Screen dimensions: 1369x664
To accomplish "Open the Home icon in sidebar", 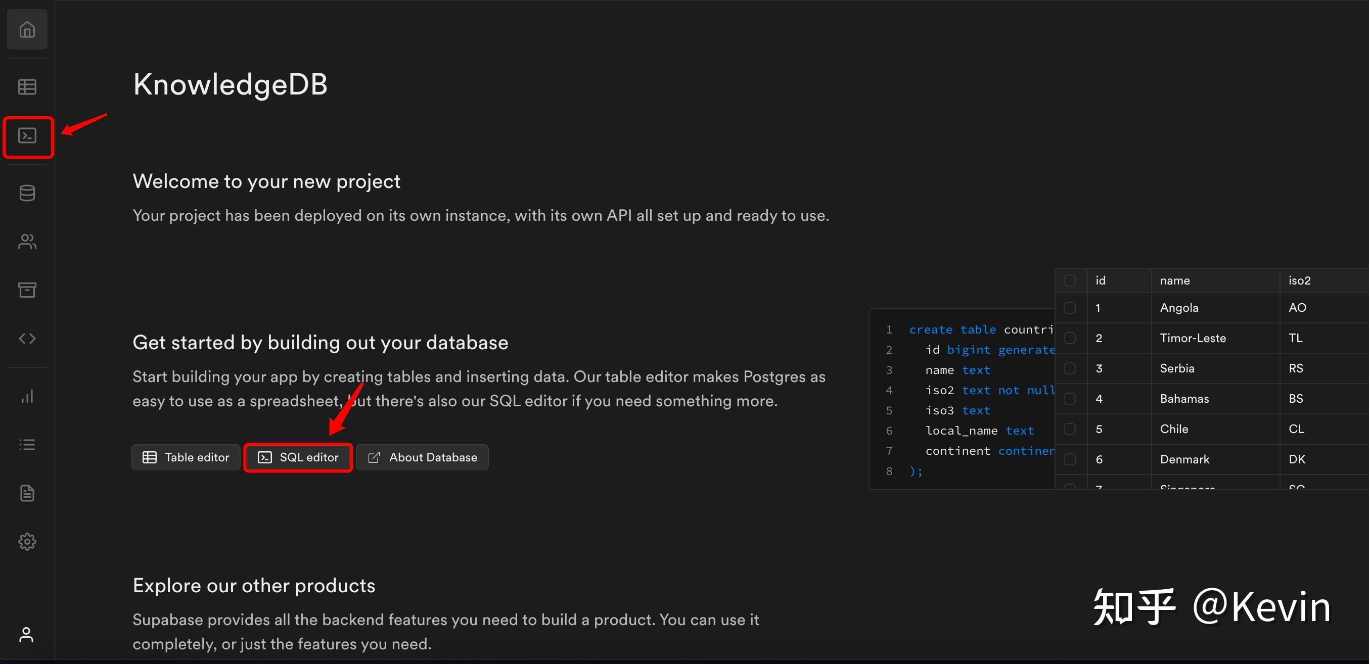I will click(x=27, y=30).
